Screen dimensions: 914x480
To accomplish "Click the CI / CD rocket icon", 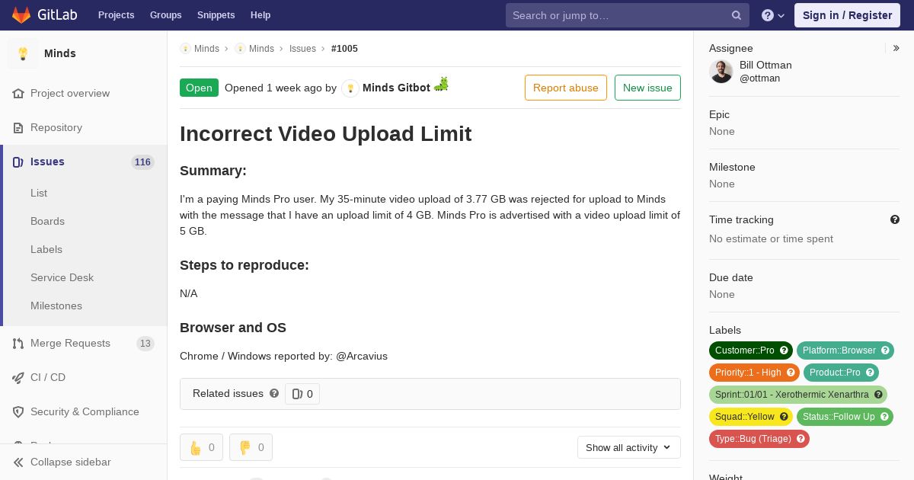I will (18, 378).
